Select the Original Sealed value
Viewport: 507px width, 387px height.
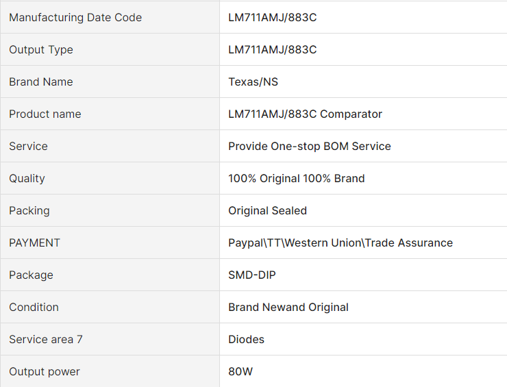267,211
